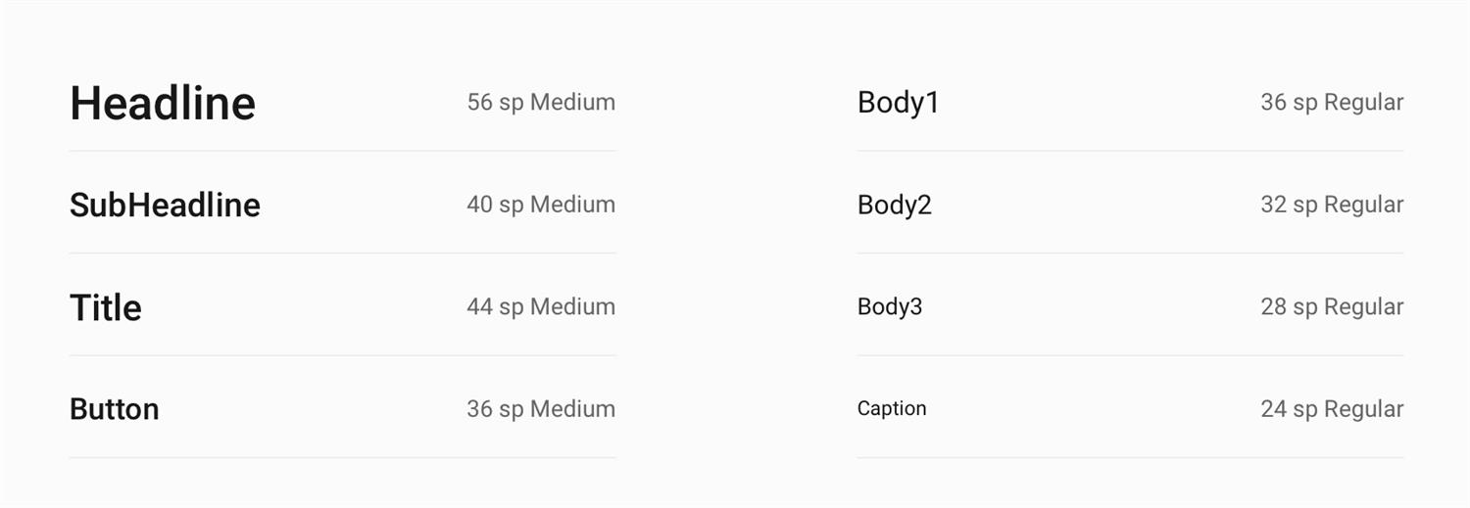This screenshot has height=508, width=1470.
Task: Select the "24 sp Regular" spec label
Action: pyautogui.click(x=1332, y=408)
